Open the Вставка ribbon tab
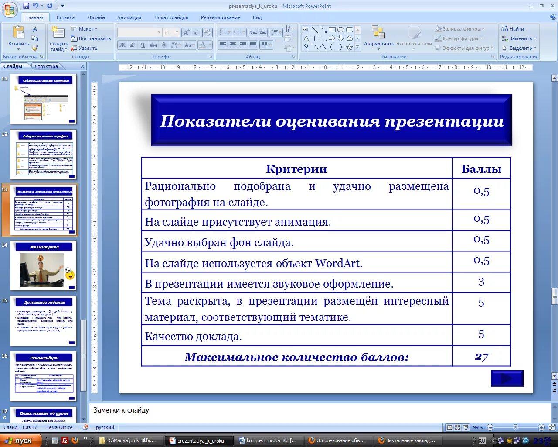558x447 pixels. [x=65, y=17]
